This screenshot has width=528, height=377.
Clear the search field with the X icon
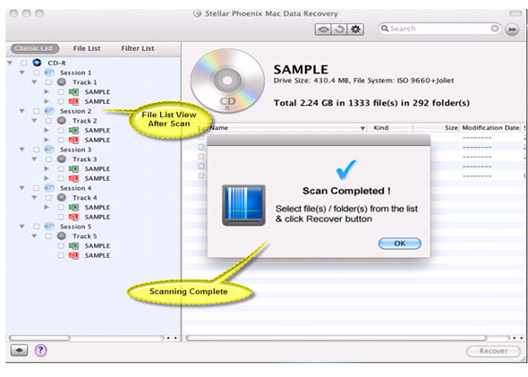click(x=494, y=29)
